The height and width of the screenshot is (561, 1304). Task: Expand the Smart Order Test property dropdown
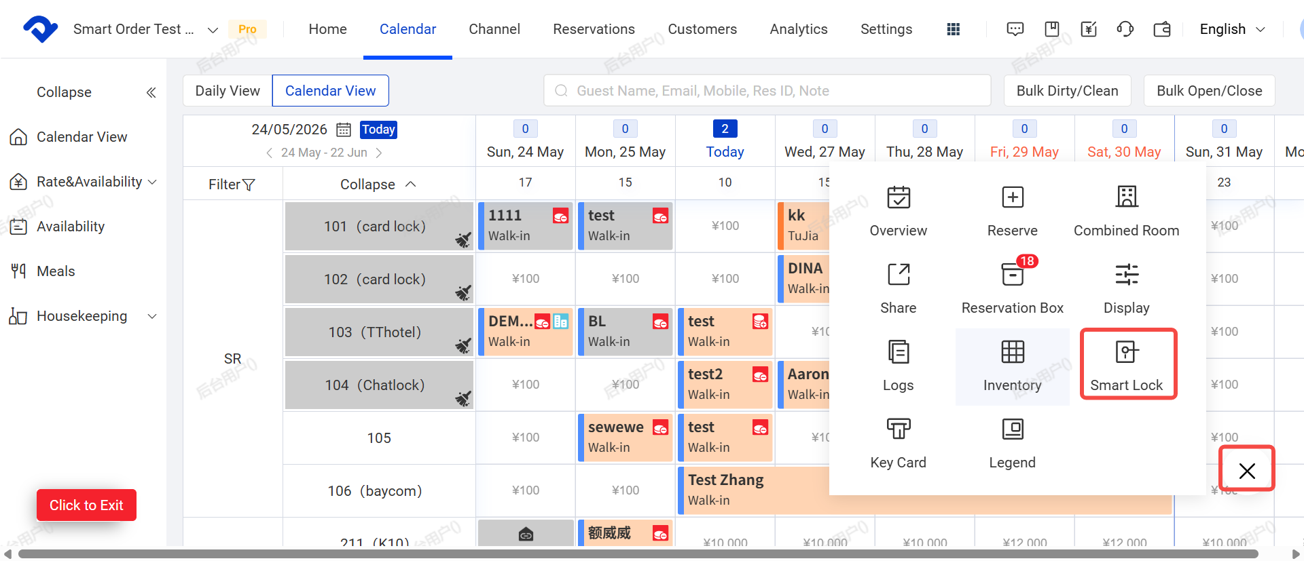coord(213,30)
